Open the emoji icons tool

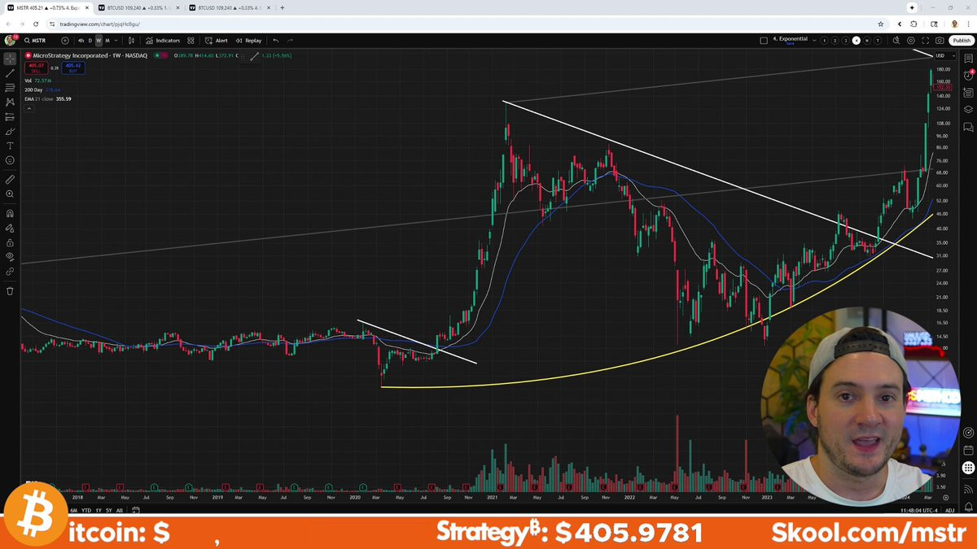point(10,161)
